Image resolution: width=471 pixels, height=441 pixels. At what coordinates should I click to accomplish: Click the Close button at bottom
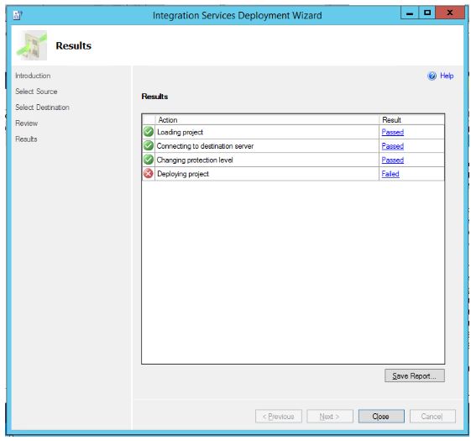coord(381,417)
